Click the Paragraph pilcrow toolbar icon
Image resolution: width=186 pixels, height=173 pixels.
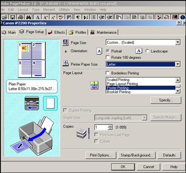pyautogui.click(x=78, y=17)
